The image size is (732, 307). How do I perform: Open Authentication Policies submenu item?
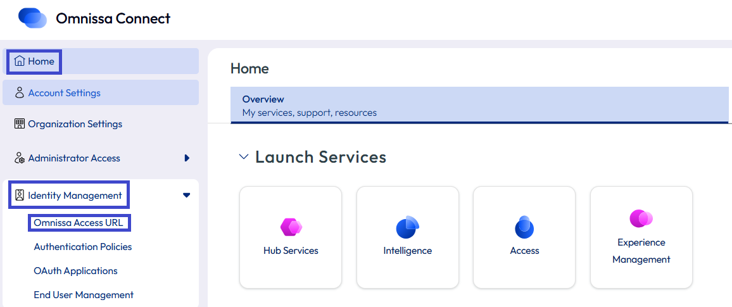(x=82, y=246)
